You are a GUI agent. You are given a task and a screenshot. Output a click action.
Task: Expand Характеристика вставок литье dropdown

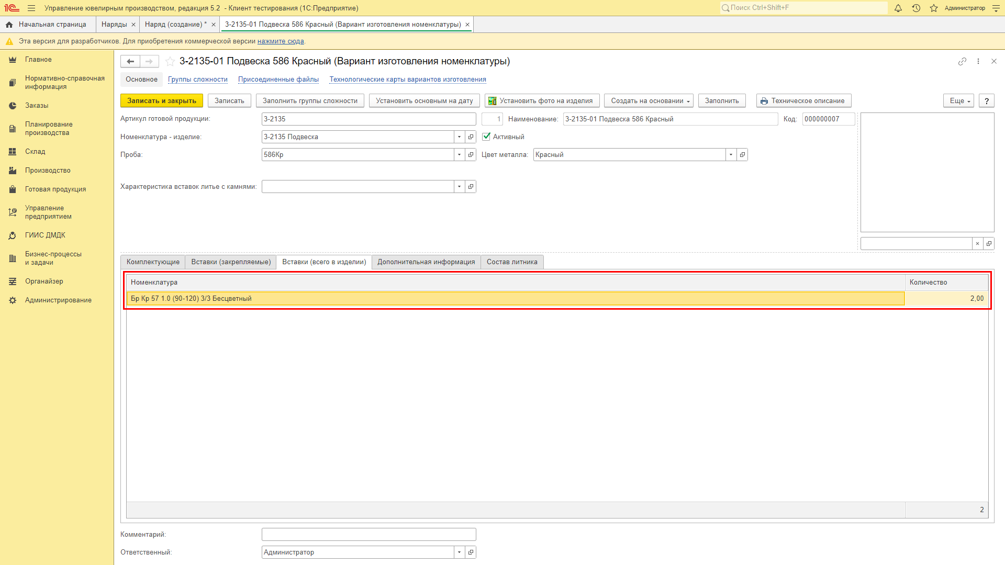coord(459,187)
